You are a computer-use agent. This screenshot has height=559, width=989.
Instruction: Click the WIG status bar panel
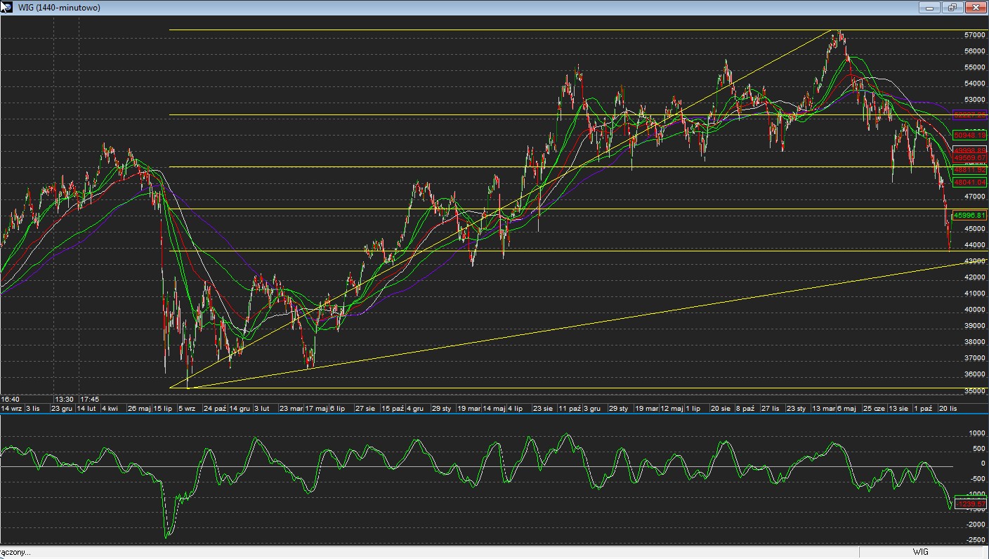pyautogui.click(x=920, y=552)
